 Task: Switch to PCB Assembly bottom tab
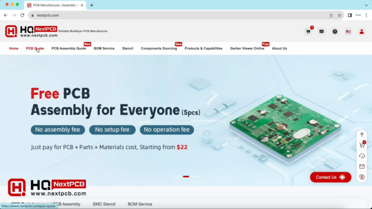click(67, 204)
